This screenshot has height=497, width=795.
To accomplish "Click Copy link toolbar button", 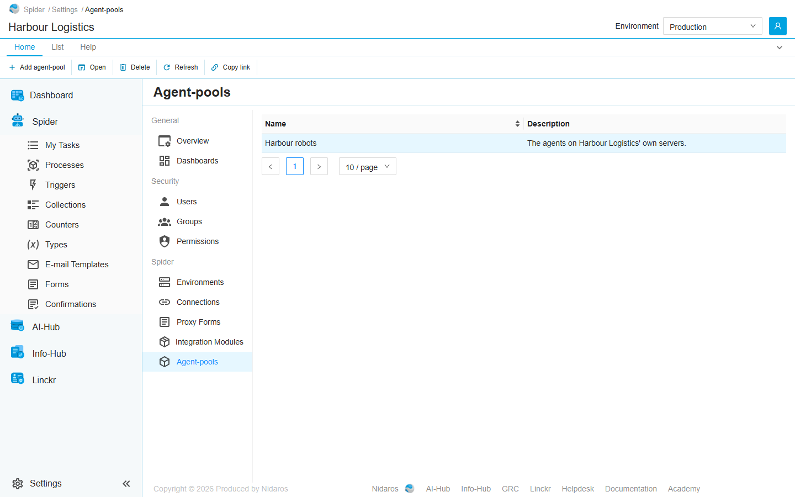I will pyautogui.click(x=231, y=67).
